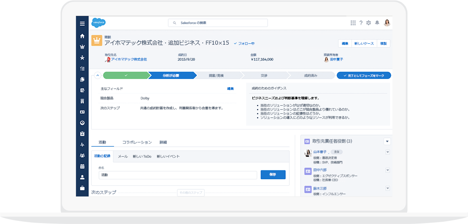Click the Home icon in sidebar

(82, 36)
